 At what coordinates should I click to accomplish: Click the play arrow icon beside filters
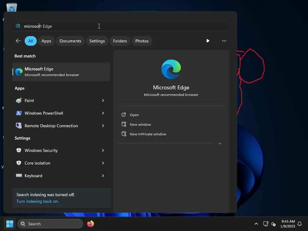(208, 41)
